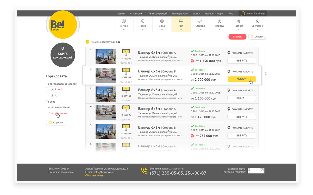Show first banner location via map pin
Image resolution: width=313 pixels, height=195 pixels.
pyautogui.click(x=229, y=53)
